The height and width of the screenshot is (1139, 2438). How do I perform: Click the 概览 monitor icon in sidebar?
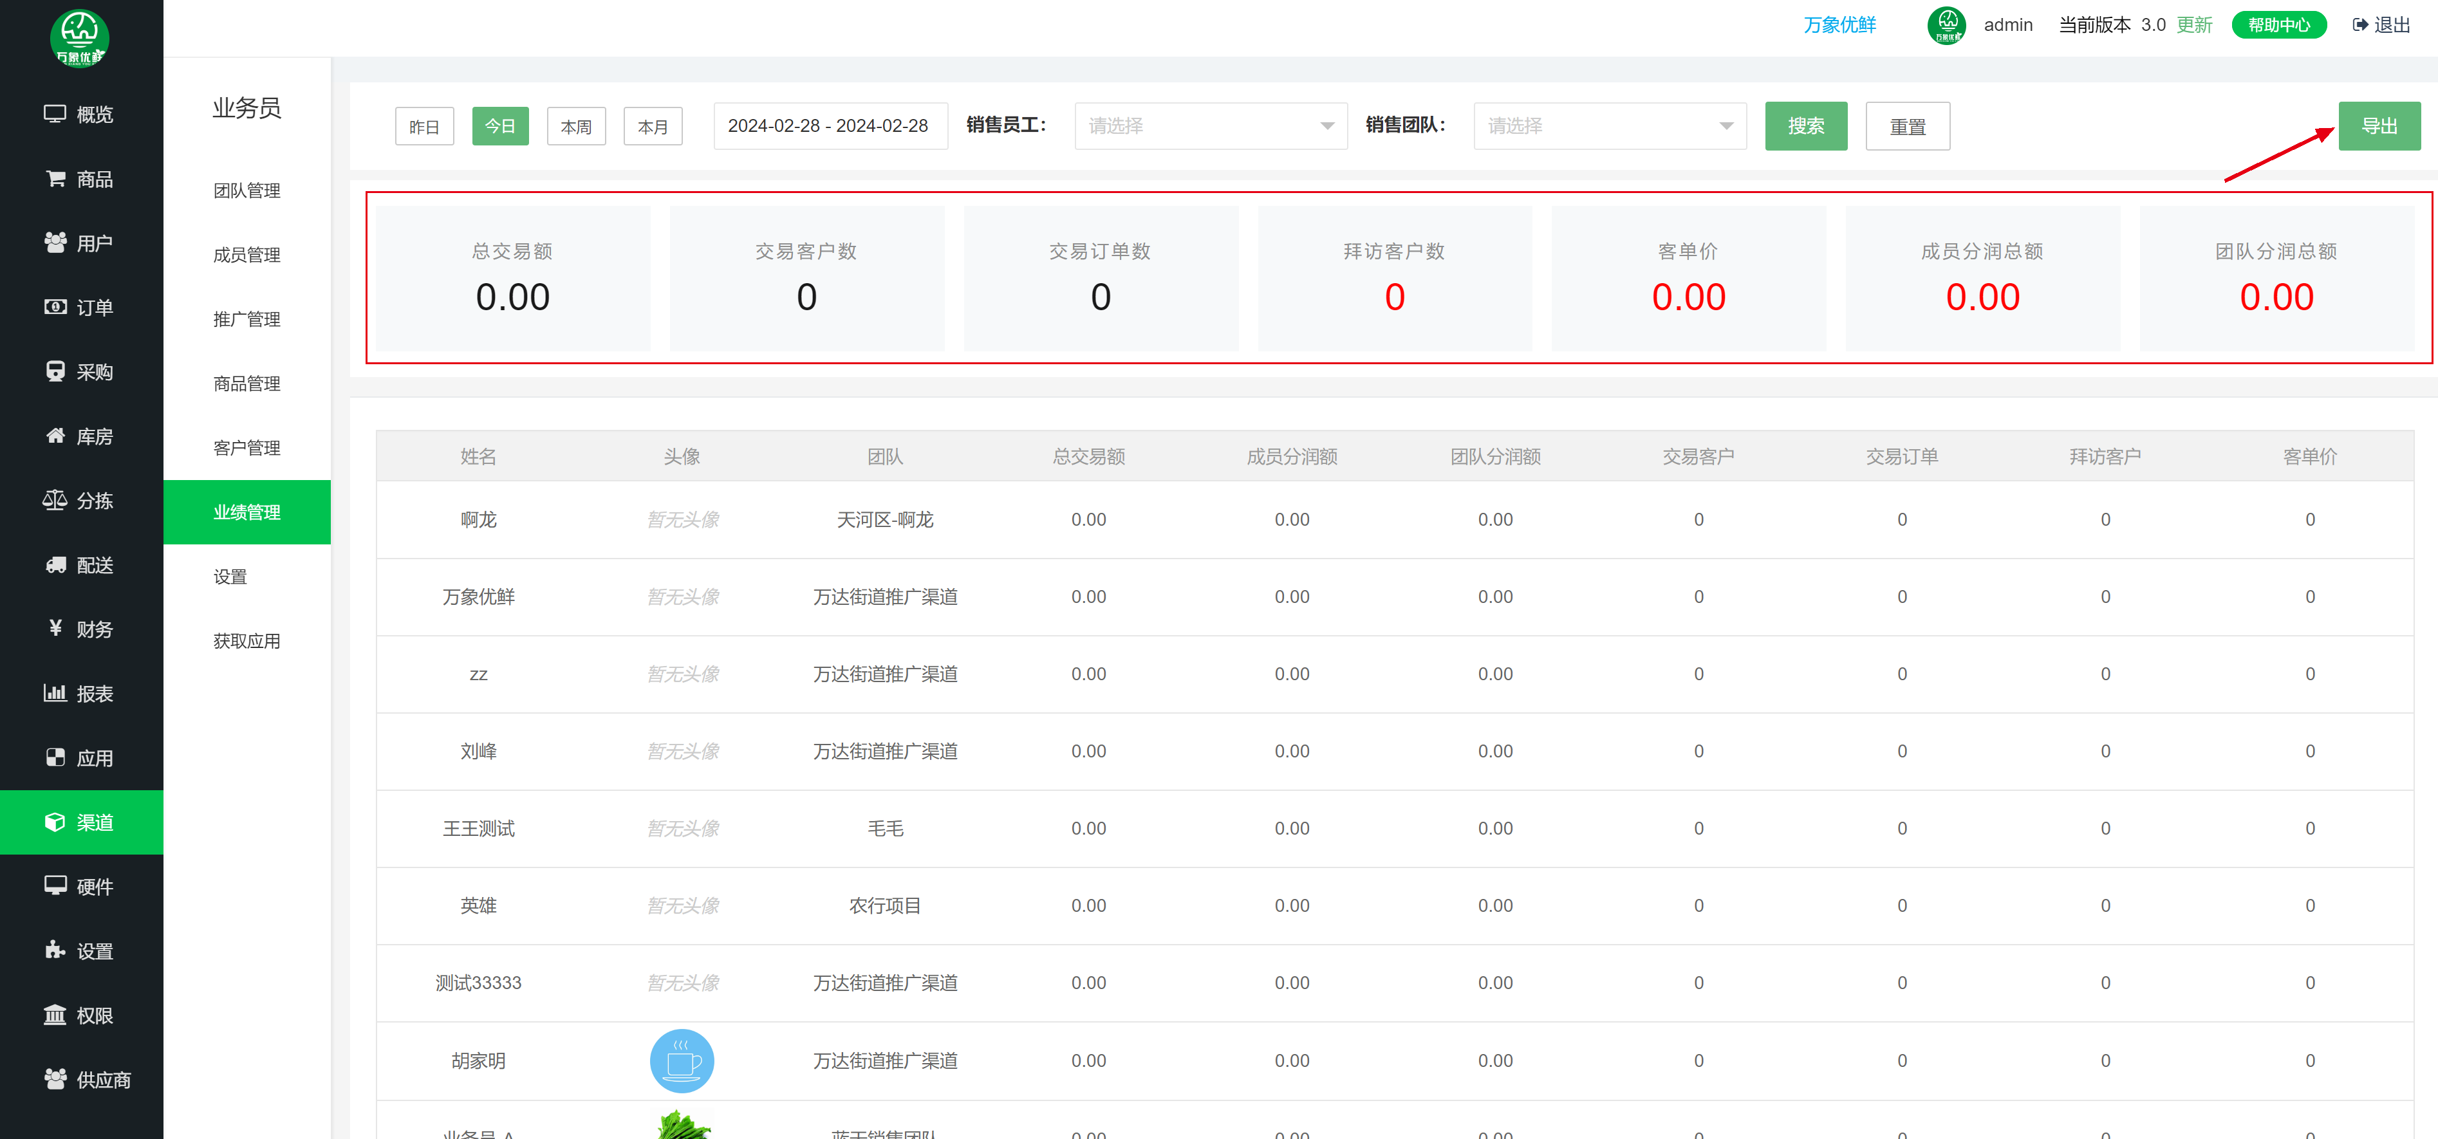[x=55, y=113]
